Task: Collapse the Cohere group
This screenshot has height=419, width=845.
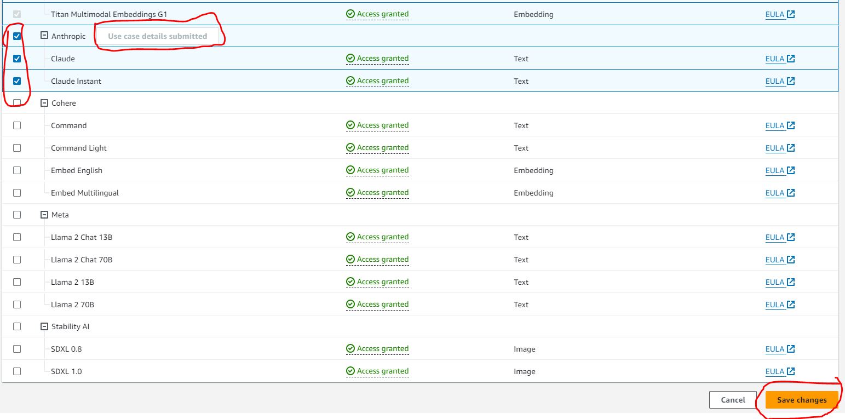Action: (44, 103)
